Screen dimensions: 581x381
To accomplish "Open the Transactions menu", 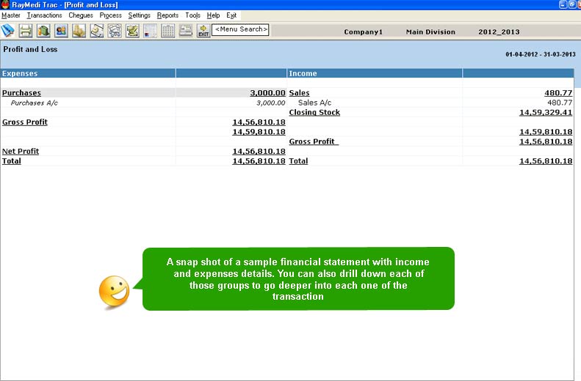I will click(x=45, y=15).
